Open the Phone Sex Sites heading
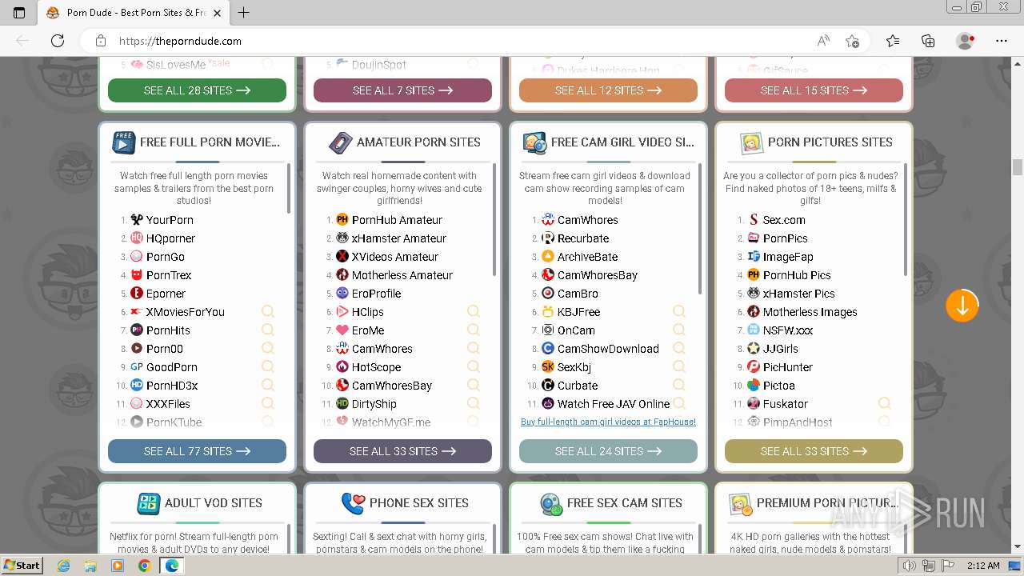The width and height of the screenshot is (1024, 576). coord(419,503)
